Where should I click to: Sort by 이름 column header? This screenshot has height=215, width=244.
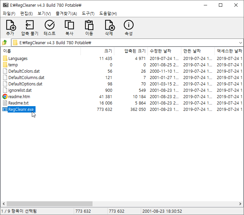(41, 51)
